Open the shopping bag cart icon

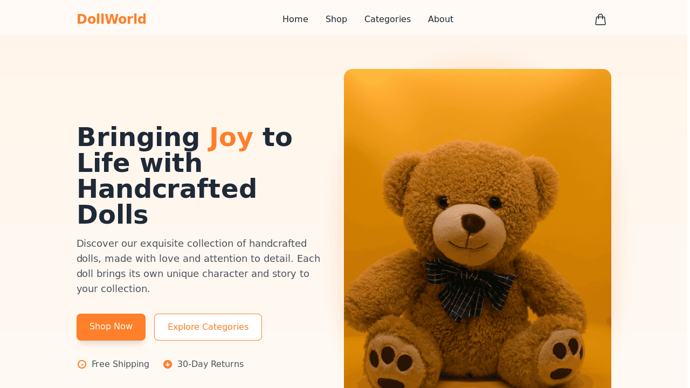(x=601, y=19)
